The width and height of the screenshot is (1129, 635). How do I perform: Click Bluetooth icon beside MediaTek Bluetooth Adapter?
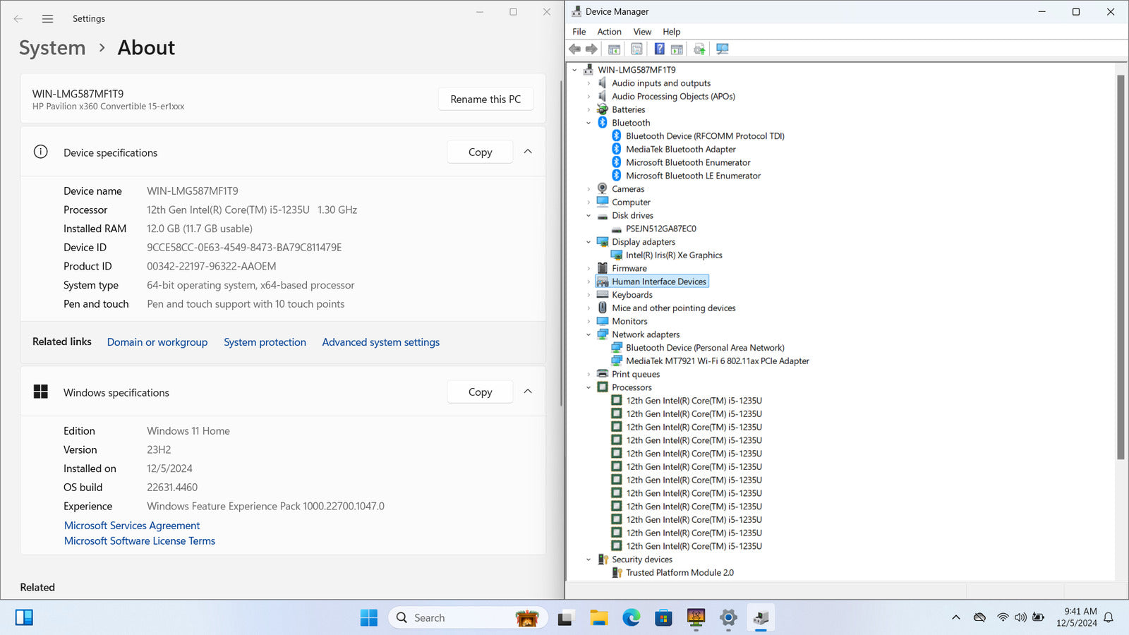[x=617, y=149]
